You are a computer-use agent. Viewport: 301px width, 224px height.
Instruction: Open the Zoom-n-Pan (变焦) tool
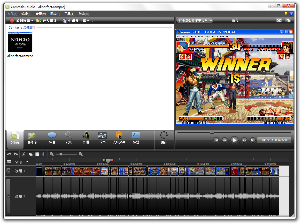coord(69,138)
